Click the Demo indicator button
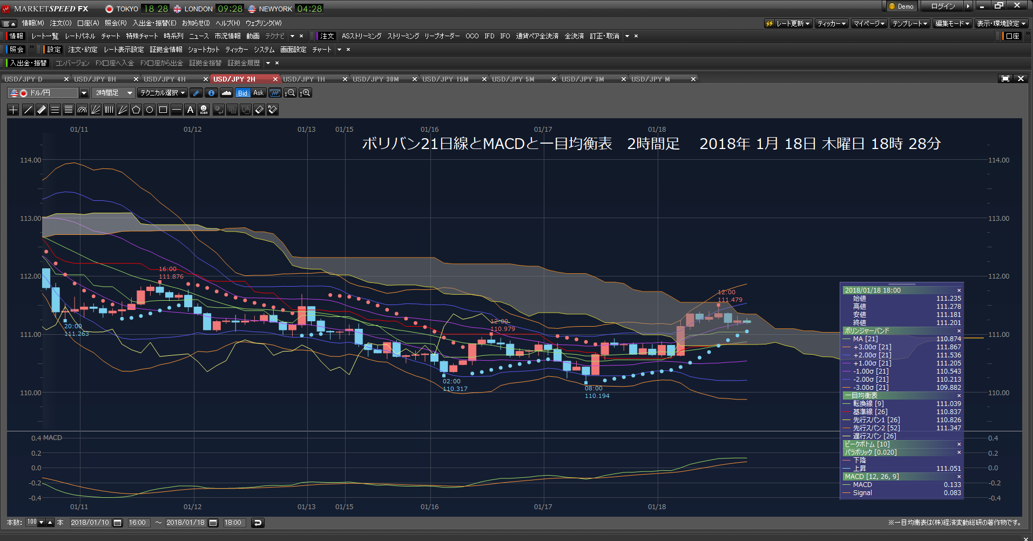The image size is (1033, 541). [901, 6]
